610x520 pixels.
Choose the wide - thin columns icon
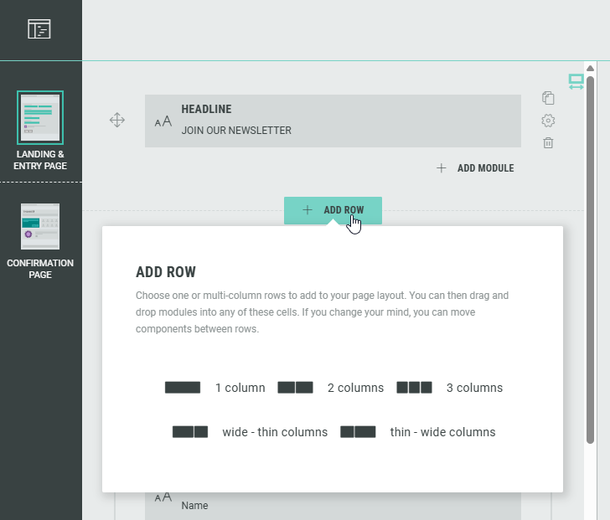[x=189, y=432]
